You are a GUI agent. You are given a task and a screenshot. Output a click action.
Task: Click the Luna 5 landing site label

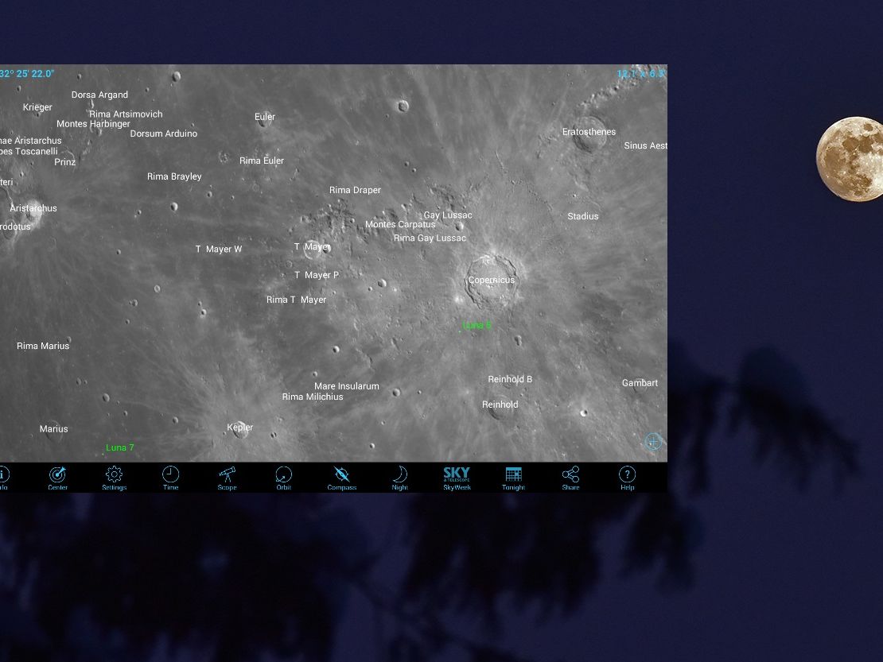[x=477, y=325]
